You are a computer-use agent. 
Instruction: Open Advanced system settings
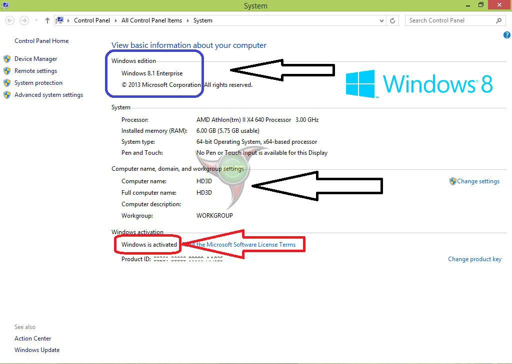coord(48,95)
